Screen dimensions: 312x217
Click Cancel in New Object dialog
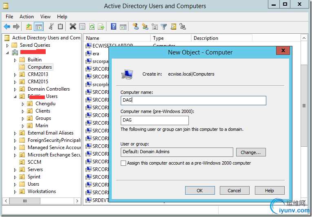click(235, 191)
